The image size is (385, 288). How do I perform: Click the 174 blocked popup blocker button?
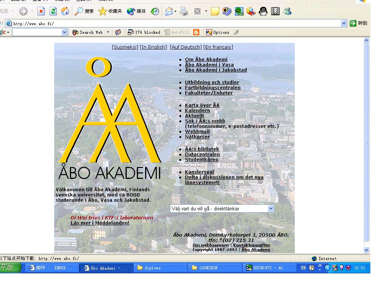point(144,32)
